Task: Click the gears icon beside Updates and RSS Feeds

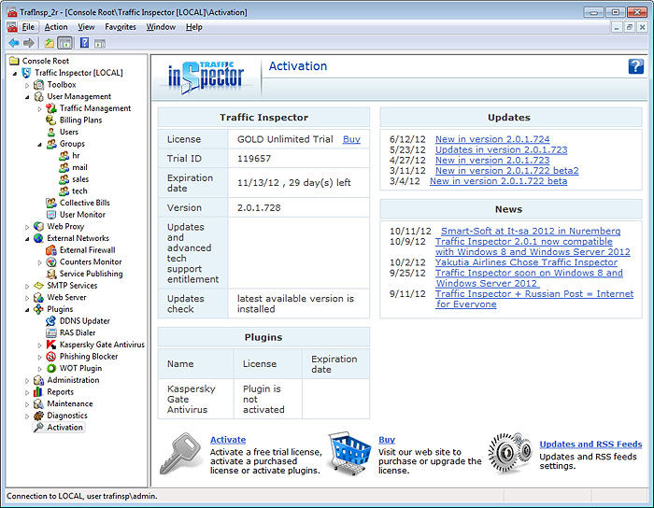Action: pos(510,453)
